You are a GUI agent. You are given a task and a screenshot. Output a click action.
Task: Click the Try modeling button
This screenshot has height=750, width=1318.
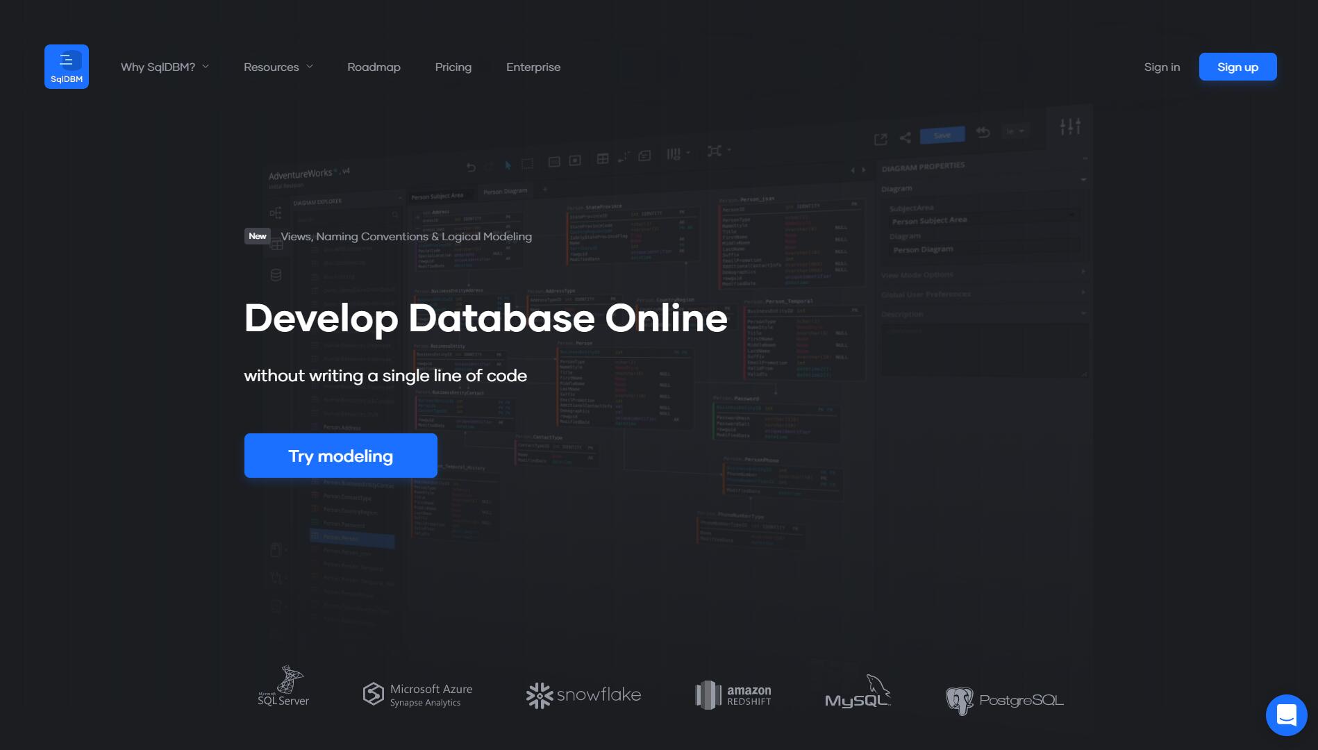point(340,456)
